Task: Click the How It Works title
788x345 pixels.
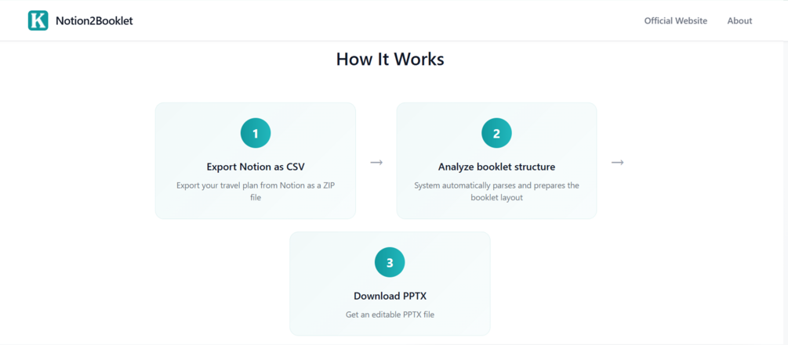Action: pos(390,59)
